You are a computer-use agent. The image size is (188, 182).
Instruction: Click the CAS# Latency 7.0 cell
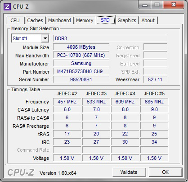coord(96,110)
